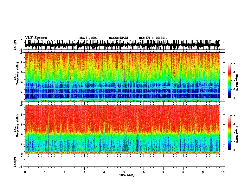Click the ch.2 spectrogram color scale bar
The width and height of the screenshot is (251, 193).
(x=229, y=133)
